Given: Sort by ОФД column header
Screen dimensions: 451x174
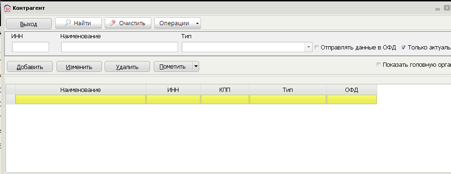Looking at the screenshot, I should 351,90.
